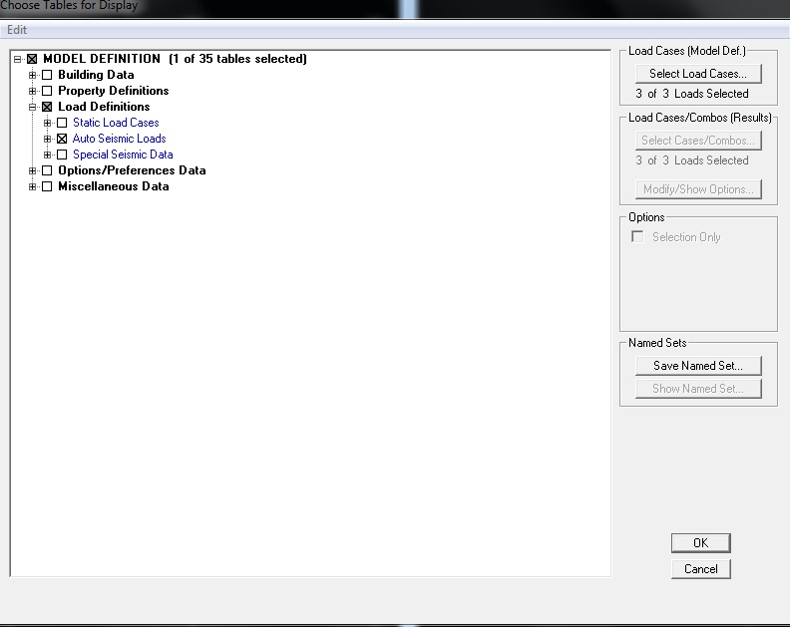Click the Show Named Set button
790x627 pixels.
(698, 389)
